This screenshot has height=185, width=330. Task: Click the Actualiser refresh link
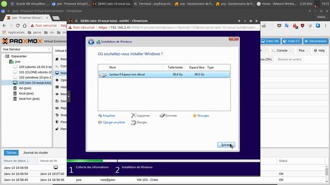point(107,116)
